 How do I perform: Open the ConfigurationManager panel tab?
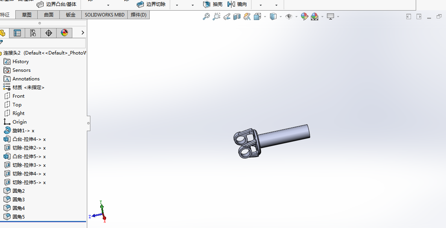[x=33, y=33]
